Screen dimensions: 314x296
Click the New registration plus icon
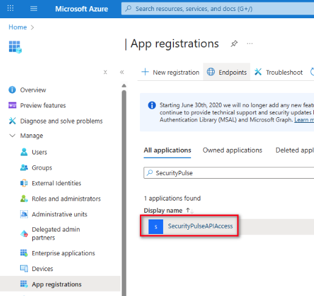(x=145, y=72)
